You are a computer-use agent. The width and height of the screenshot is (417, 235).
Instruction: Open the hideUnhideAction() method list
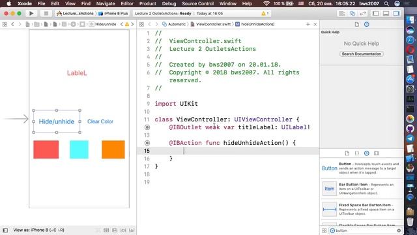[255, 24]
